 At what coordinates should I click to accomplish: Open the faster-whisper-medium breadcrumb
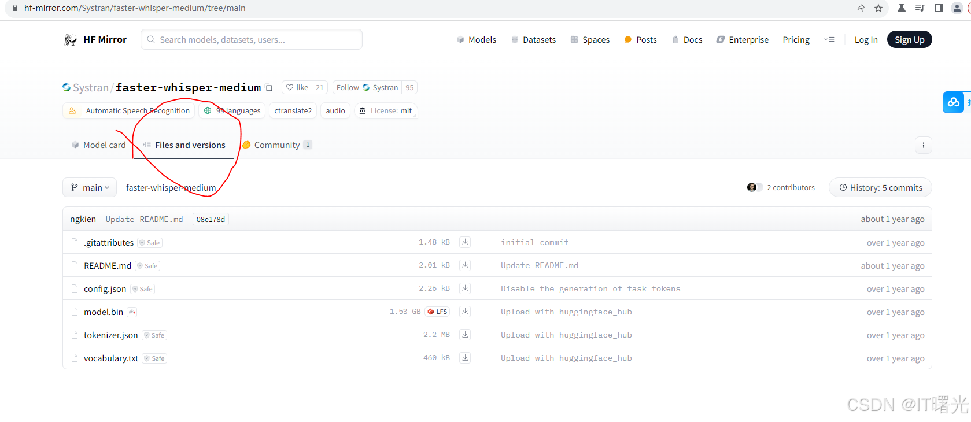point(171,187)
